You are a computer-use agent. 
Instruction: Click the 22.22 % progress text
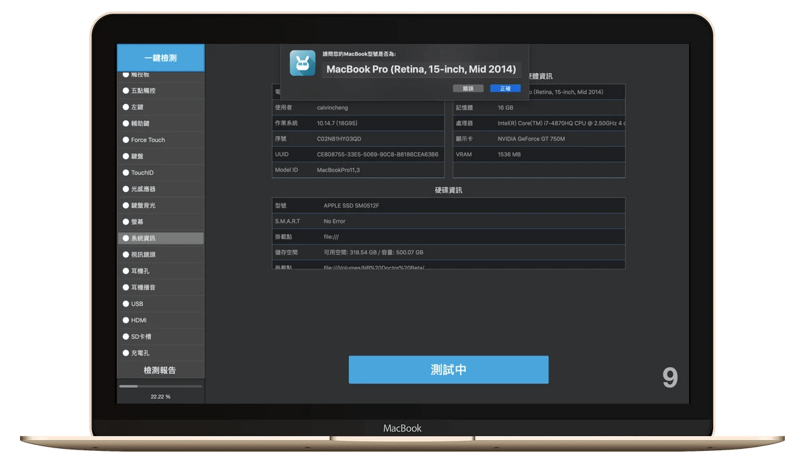point(160,397)
